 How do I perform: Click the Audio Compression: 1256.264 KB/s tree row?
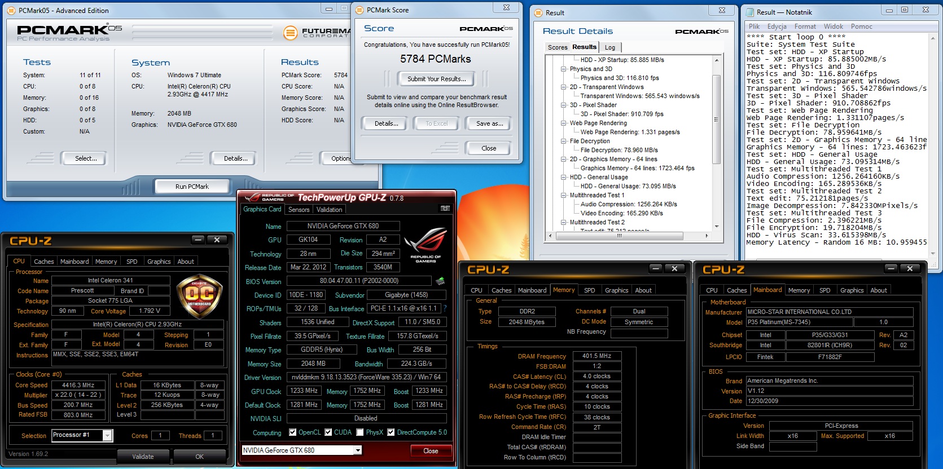(x=629, y=204)
